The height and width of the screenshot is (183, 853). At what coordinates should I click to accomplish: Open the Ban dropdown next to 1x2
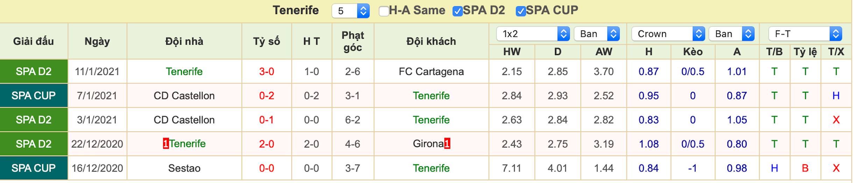point(597,34)
